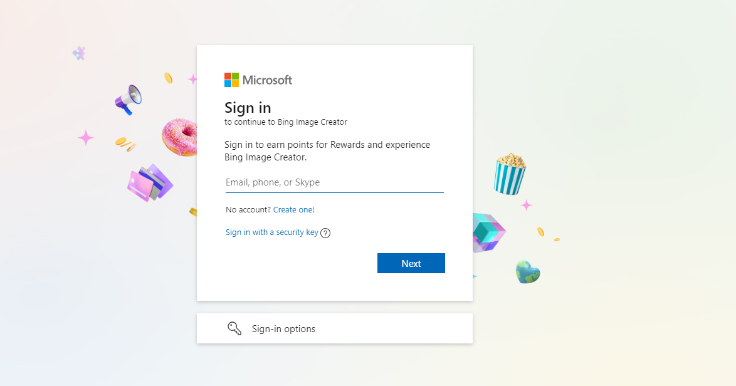Click the Microsoft logo
Image resolution: width=736 pixels, height=386 pixels.
click(258, 80)
